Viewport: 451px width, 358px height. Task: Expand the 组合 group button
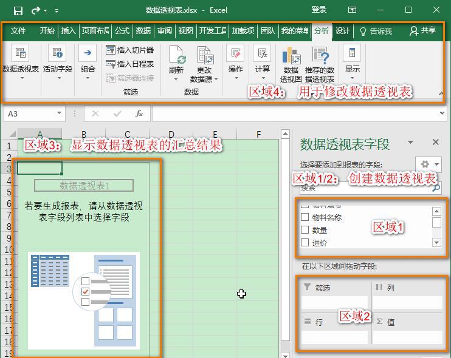pos(88,62)
